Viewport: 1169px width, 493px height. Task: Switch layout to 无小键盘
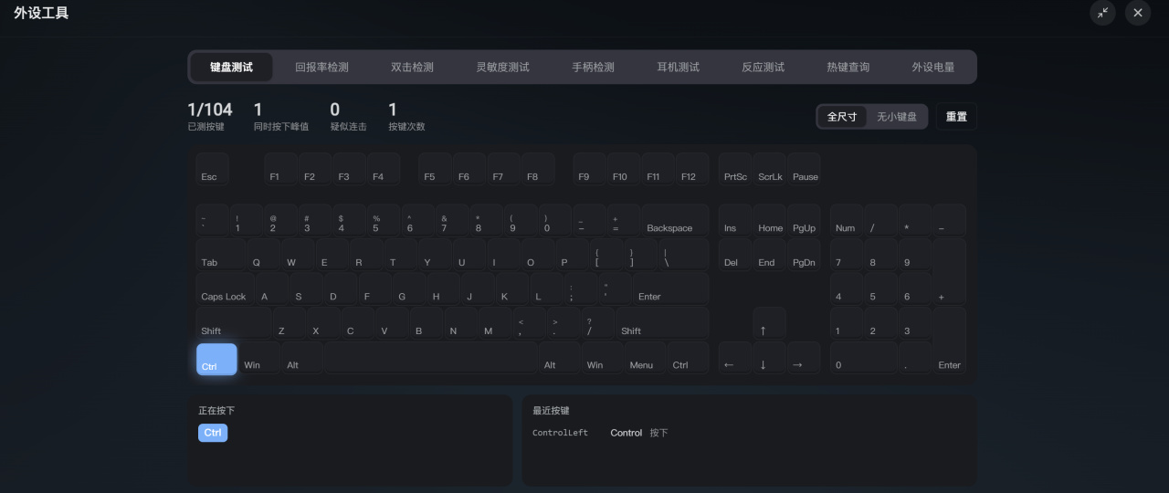point(897,117)
